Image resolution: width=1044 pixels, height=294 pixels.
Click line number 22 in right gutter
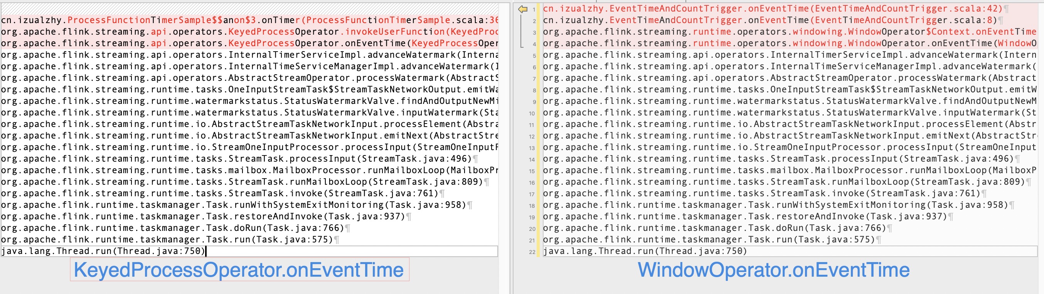[x=532, y=252]
